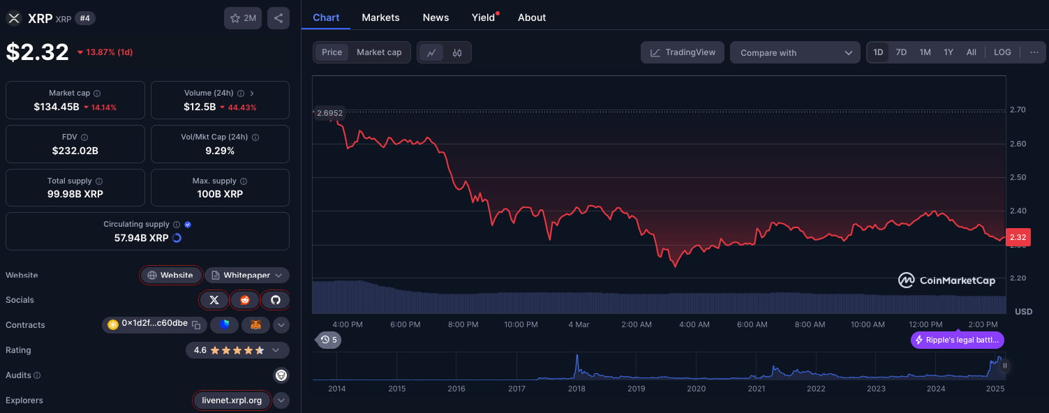Add XRP to watchlist with star button
This screenshot has height=413, width=1049.
pyautogui.click(x=243, y=18)
